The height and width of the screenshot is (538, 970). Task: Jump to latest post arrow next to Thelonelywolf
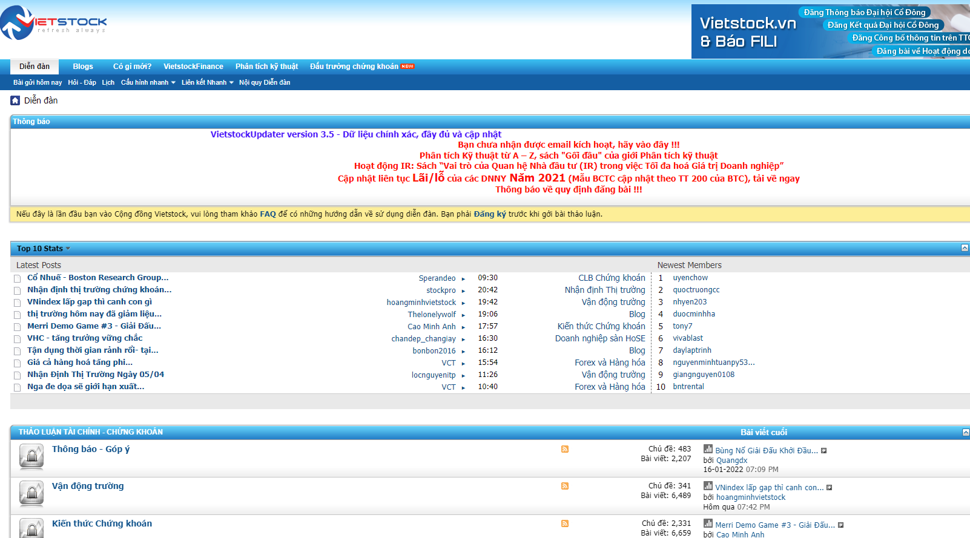point(463,315)
